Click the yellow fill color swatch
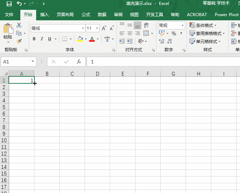Viewport: 240px width, 193px height. point(80,39)
